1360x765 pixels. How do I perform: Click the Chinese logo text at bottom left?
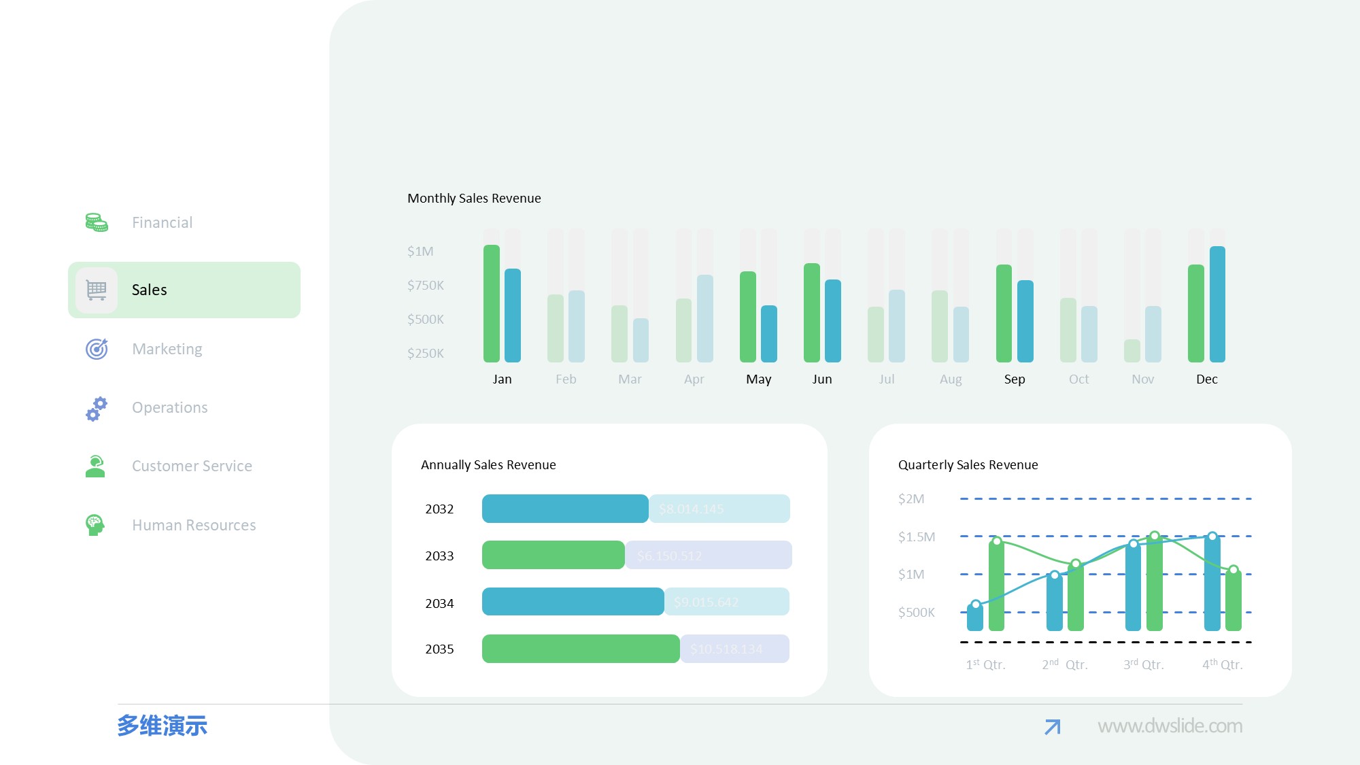tap(162, 726)
